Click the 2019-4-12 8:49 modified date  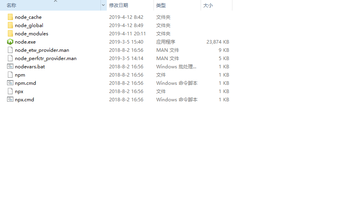click(x=126, y=26)
